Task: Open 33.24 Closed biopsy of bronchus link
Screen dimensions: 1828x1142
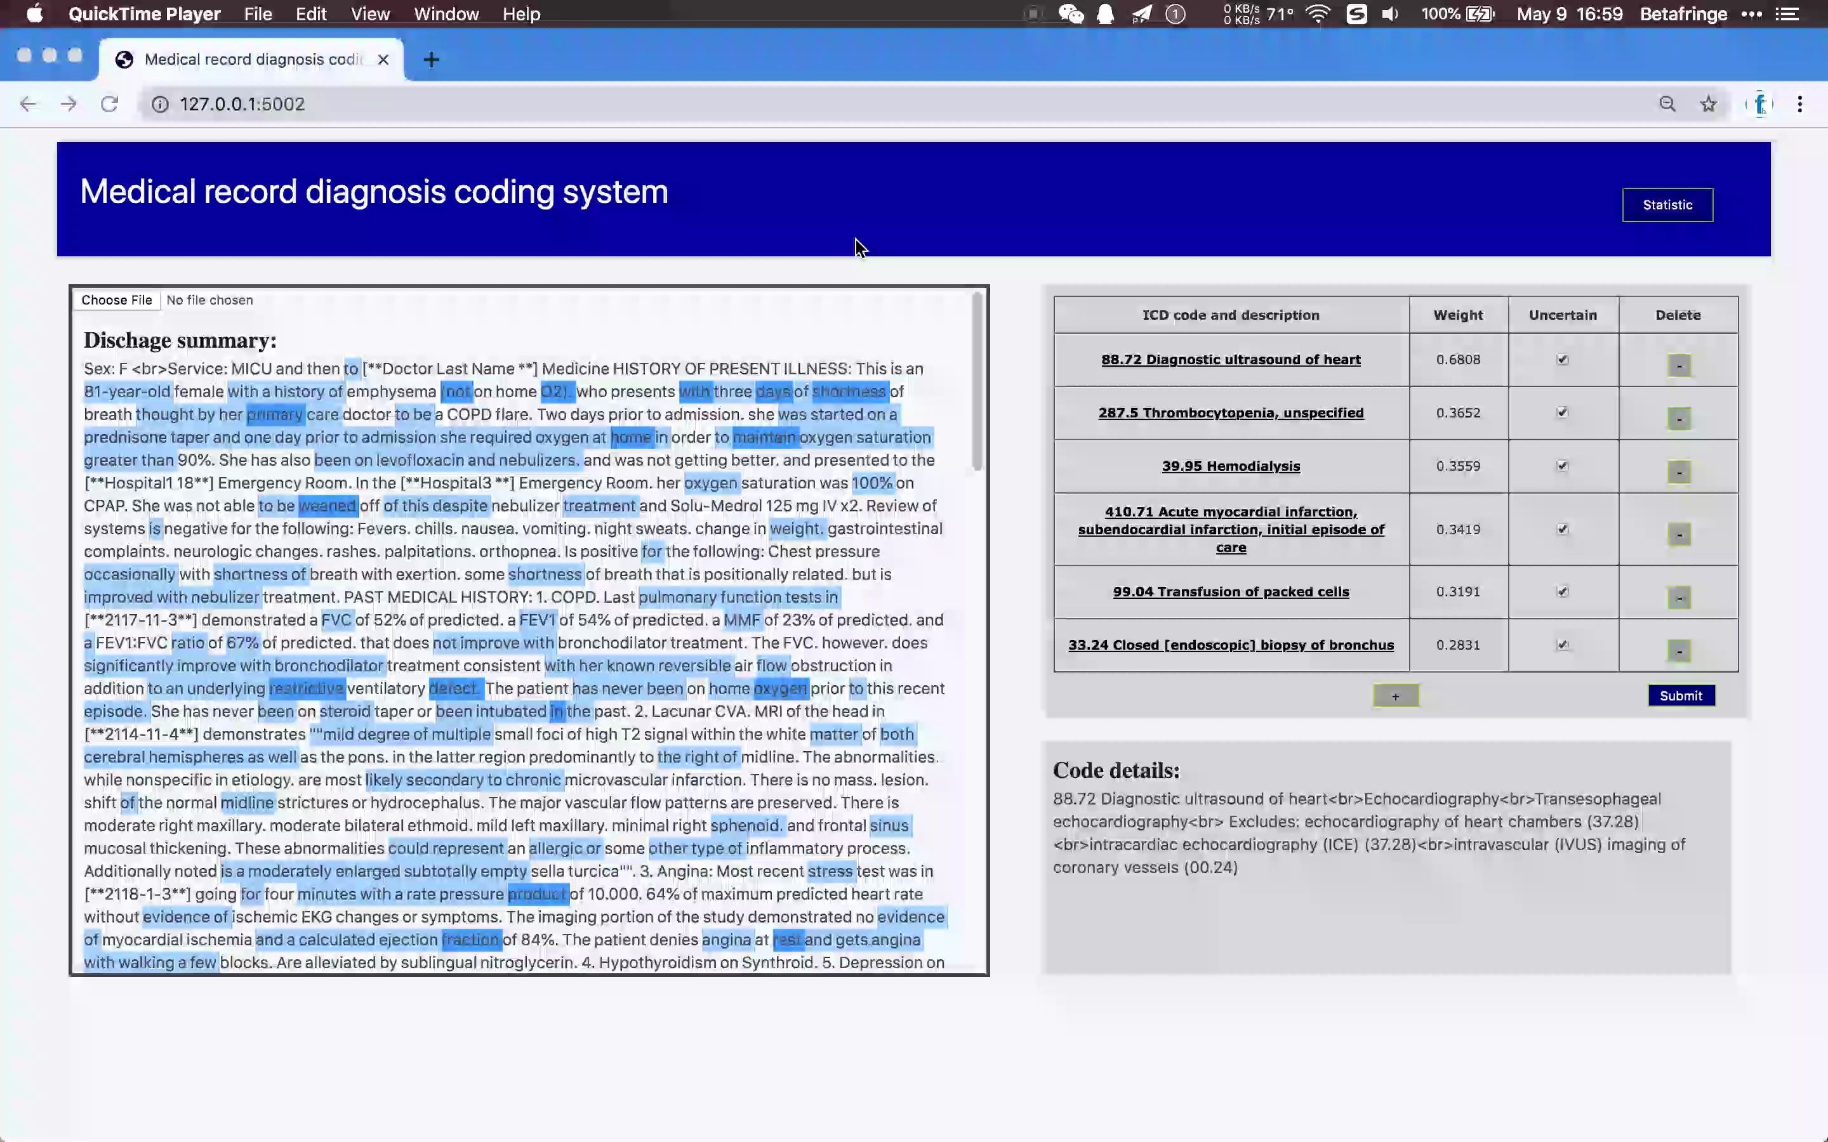Action: coord(1231,645)
